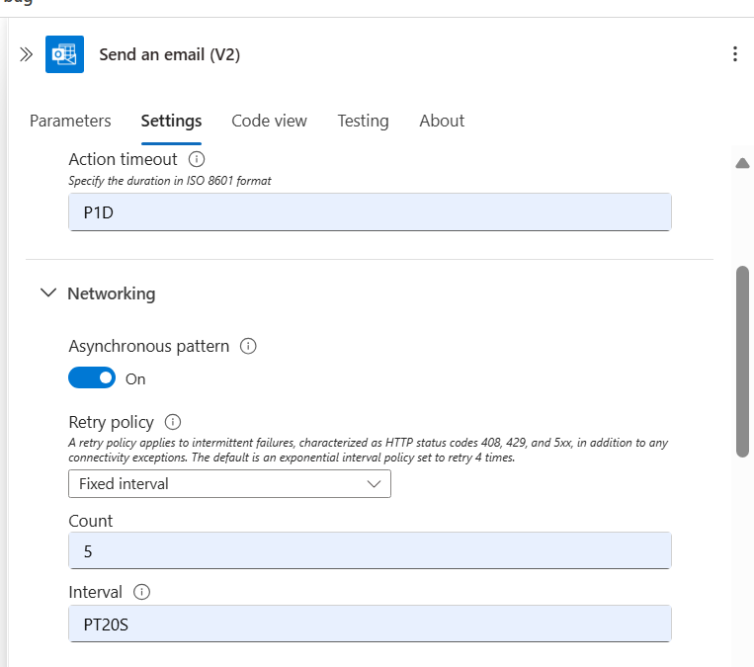754x667 pixels.
Task: Click the Action timeout info icon
Action: click(196, 159)
